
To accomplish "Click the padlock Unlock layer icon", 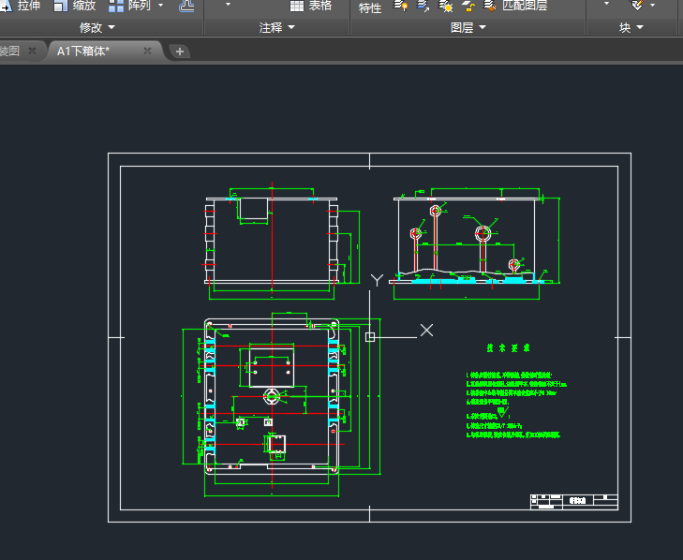I will pos(468,7).
